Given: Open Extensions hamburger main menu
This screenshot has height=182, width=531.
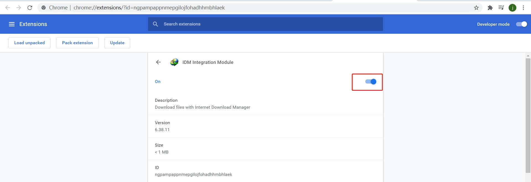Looking at the screenshot, I should (x=12, y=24).
